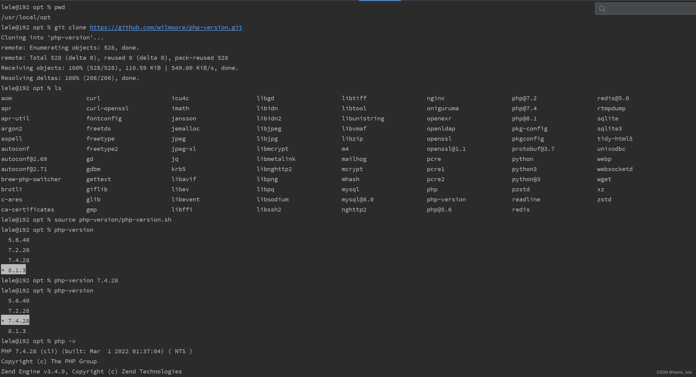Click 'ca-certificates' in the directory listing
Screen dimensions: 696x377
(x=28, y=210)
